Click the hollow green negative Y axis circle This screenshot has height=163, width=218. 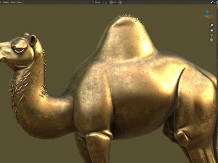[208, 17]
